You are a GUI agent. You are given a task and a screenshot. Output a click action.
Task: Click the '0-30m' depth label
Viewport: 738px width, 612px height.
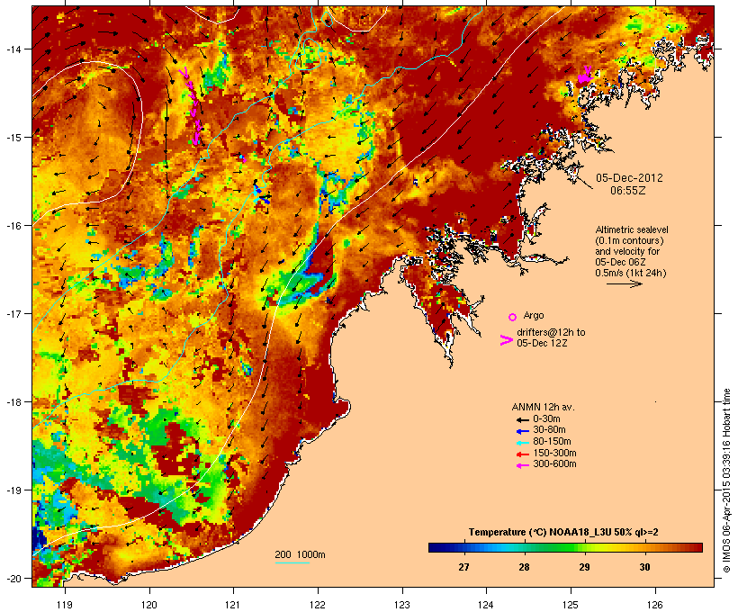click(x=546, y=419)
